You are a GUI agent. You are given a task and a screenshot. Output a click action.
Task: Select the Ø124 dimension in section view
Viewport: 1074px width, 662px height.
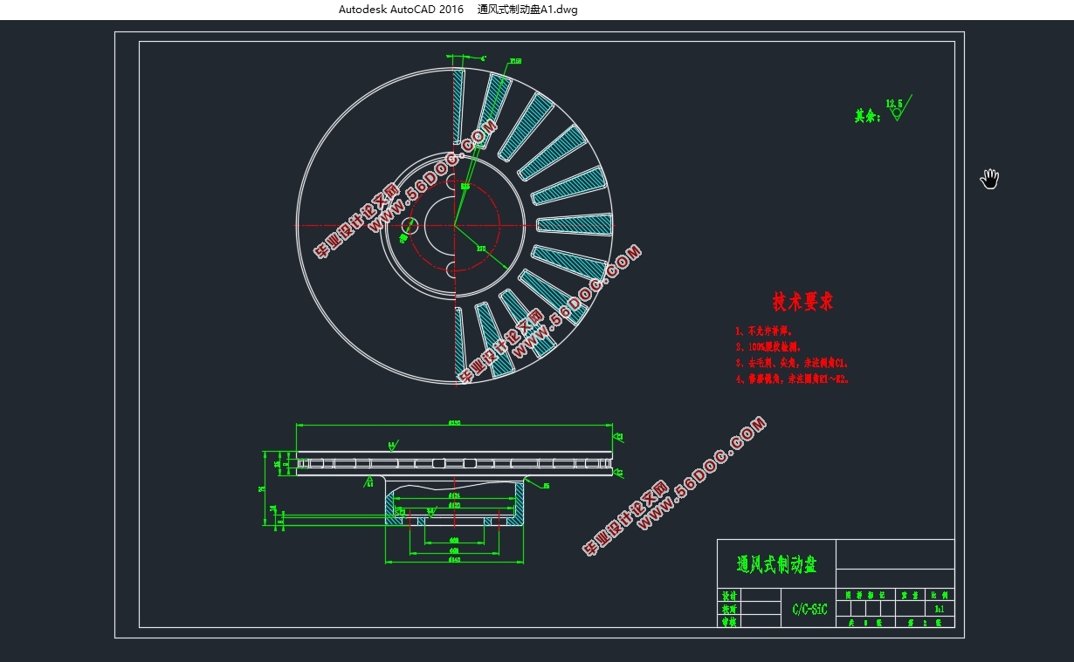pyautogui.click(x=454, y=495)
